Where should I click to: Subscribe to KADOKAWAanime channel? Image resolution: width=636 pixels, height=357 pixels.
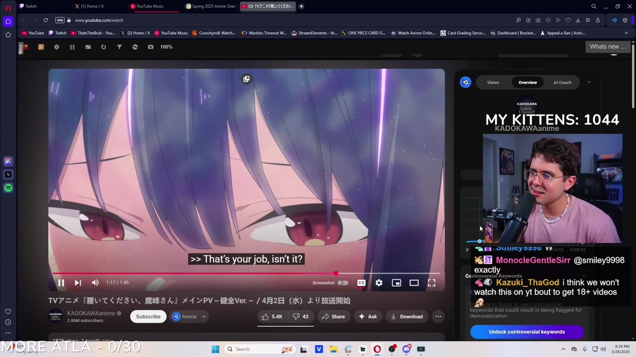pyautogui.click(x=148, y=316)
